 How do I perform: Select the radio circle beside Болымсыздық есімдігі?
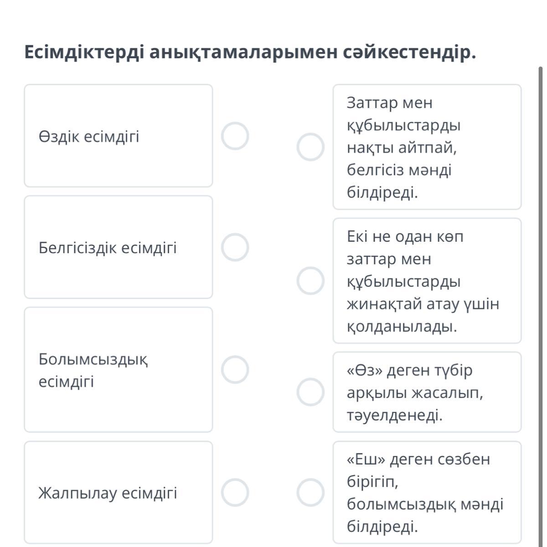coord(235,370)
